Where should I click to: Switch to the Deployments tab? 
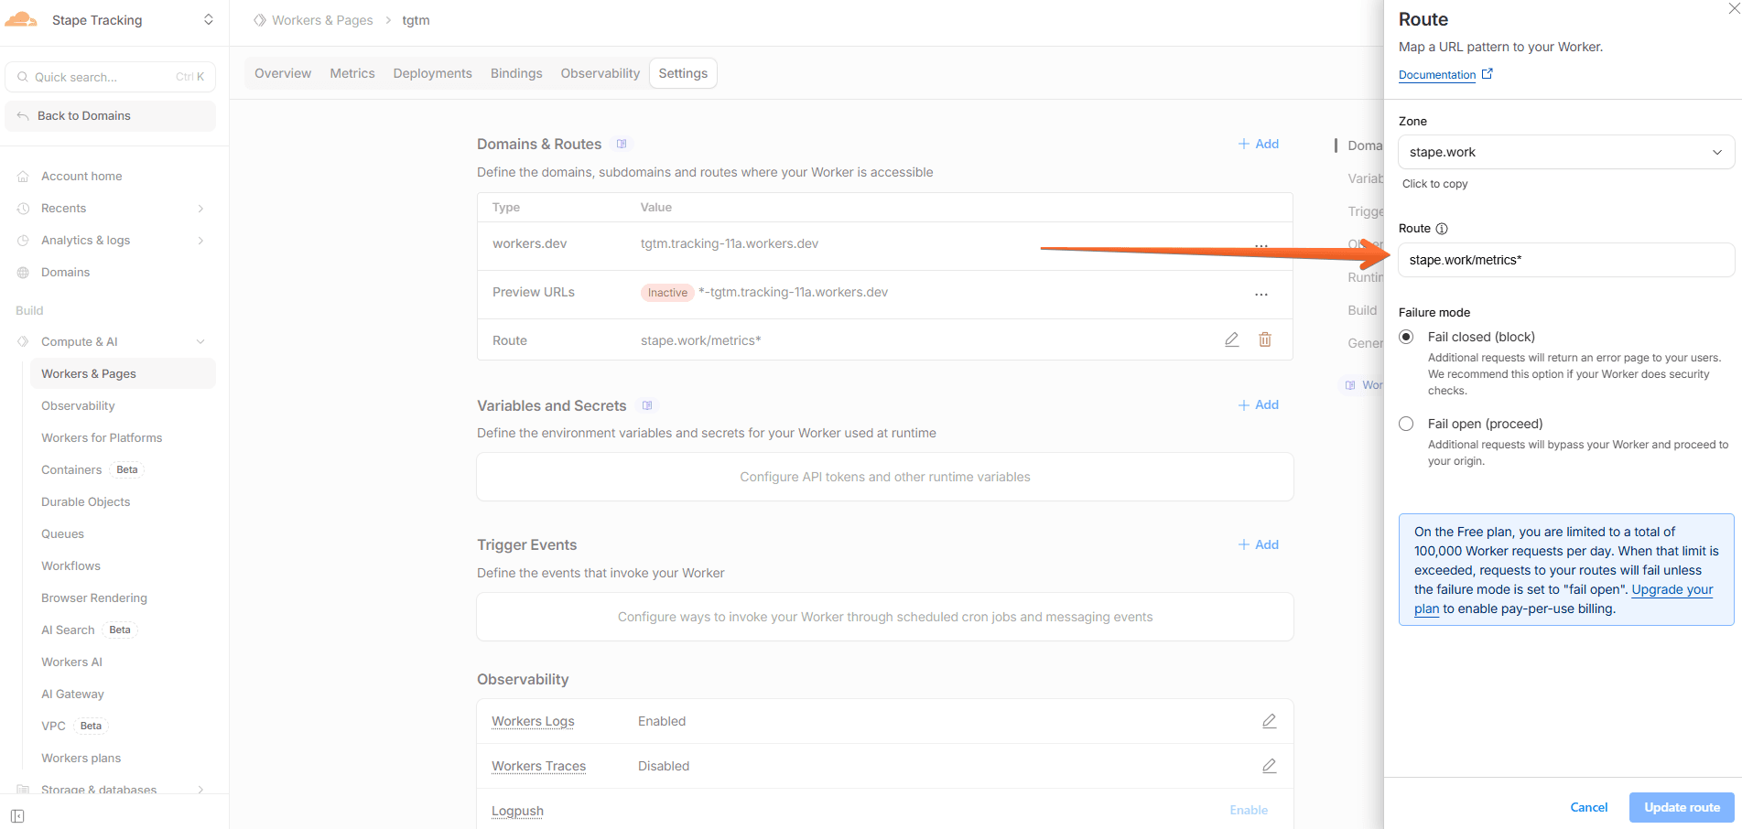(x=432, y=73)
